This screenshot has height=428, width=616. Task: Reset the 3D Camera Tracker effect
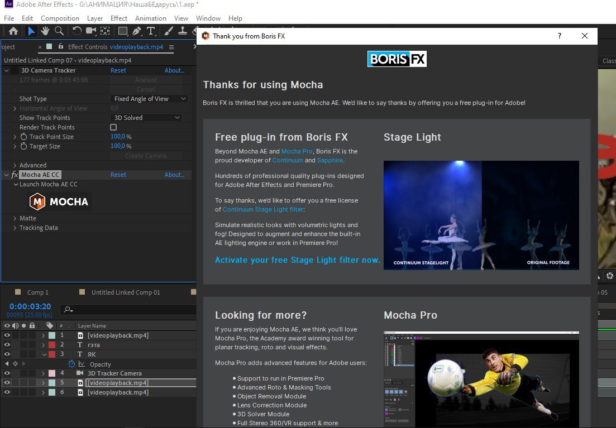pos(118,70)
